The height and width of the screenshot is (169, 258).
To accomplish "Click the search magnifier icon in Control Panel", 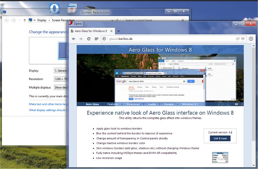I will pyautogui.click(x=183, y=20).
